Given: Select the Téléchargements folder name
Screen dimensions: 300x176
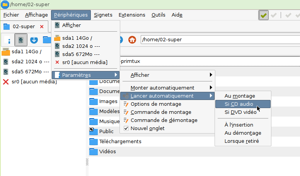Looking at the screenshot, I should 120,141.
